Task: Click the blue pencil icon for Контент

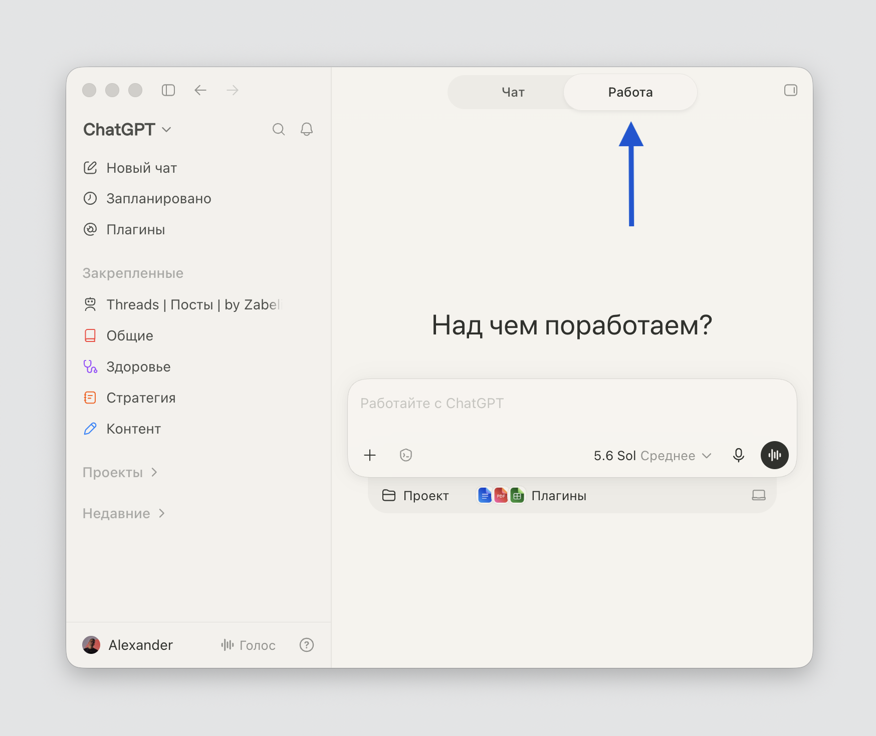Action: pyautogui.click(x=90, y=429)
